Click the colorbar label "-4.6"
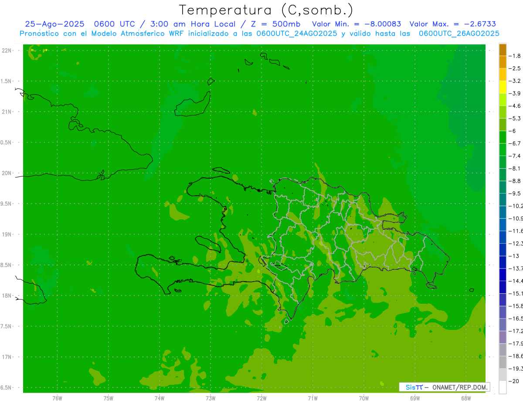This screenshot has height=404, width=523. [515, 106]
